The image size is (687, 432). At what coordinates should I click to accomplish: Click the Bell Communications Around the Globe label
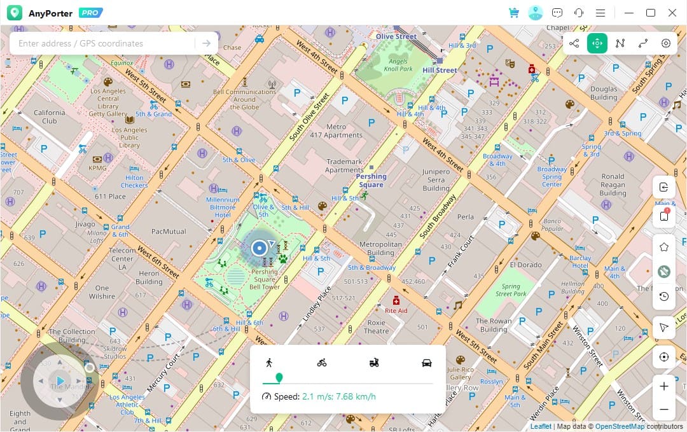[x=244, y=99]
